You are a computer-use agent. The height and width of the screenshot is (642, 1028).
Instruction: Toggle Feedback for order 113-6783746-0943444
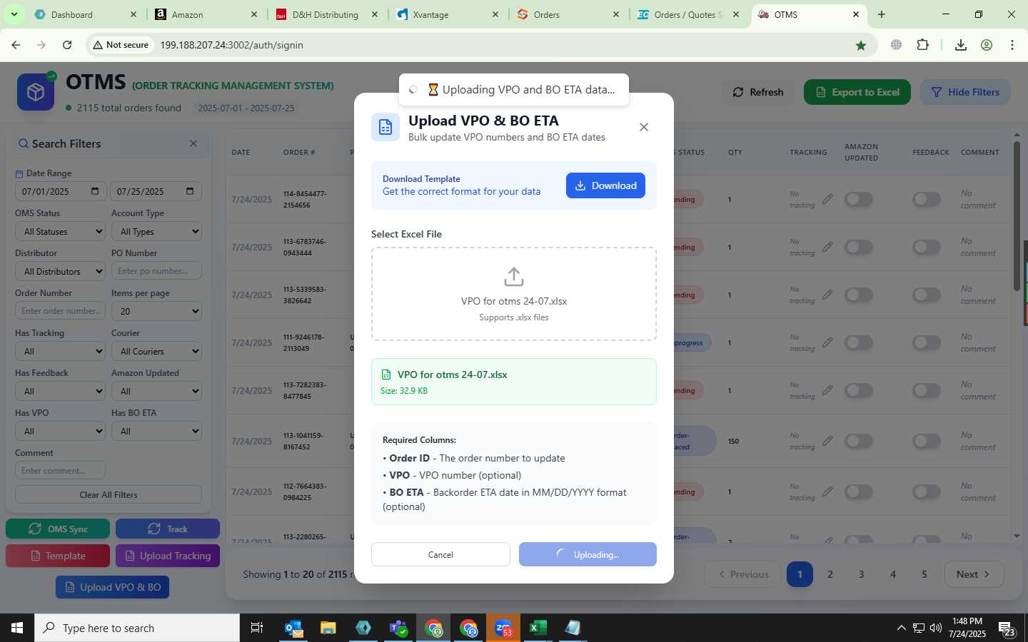coord(927,247)
